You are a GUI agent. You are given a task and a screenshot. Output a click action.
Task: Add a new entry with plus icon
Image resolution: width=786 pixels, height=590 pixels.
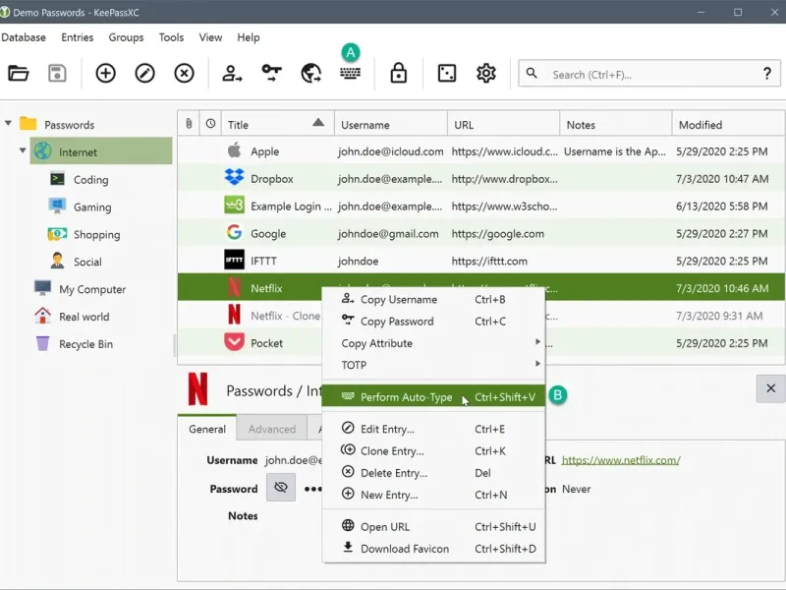pyautogui.click(x=105, y=73)
